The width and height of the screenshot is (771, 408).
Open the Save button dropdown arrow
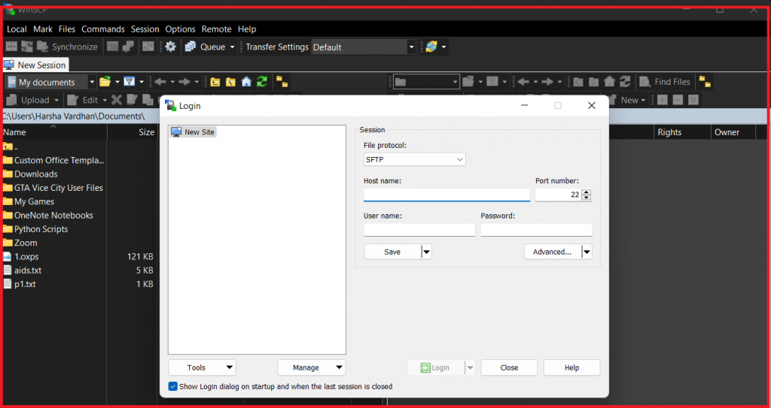pos(426,252)
